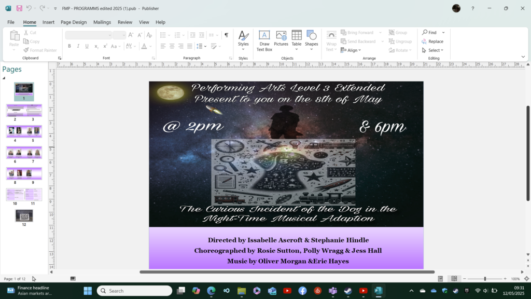Click the Increase Indent icon

click(202, 35)
